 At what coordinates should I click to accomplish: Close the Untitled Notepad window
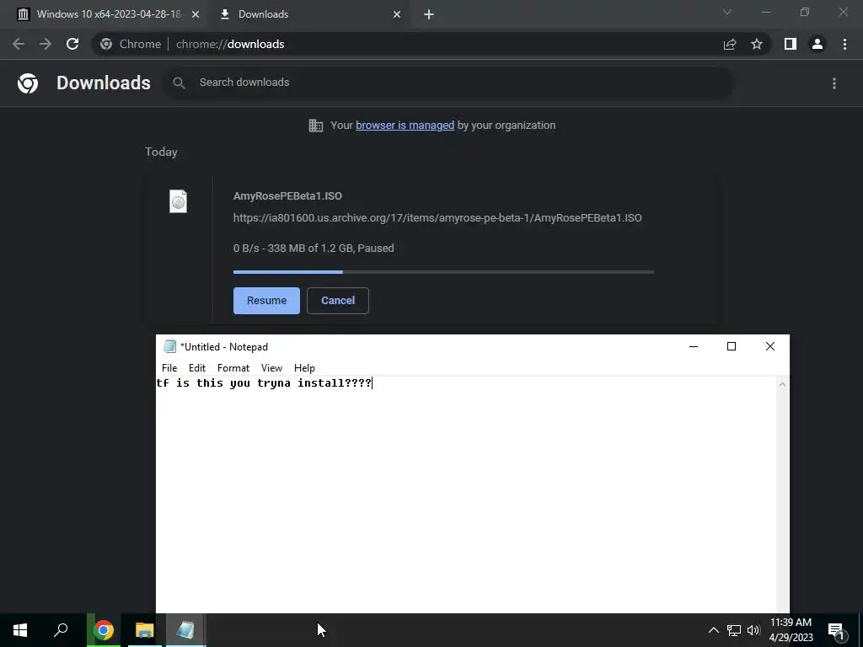770,346
